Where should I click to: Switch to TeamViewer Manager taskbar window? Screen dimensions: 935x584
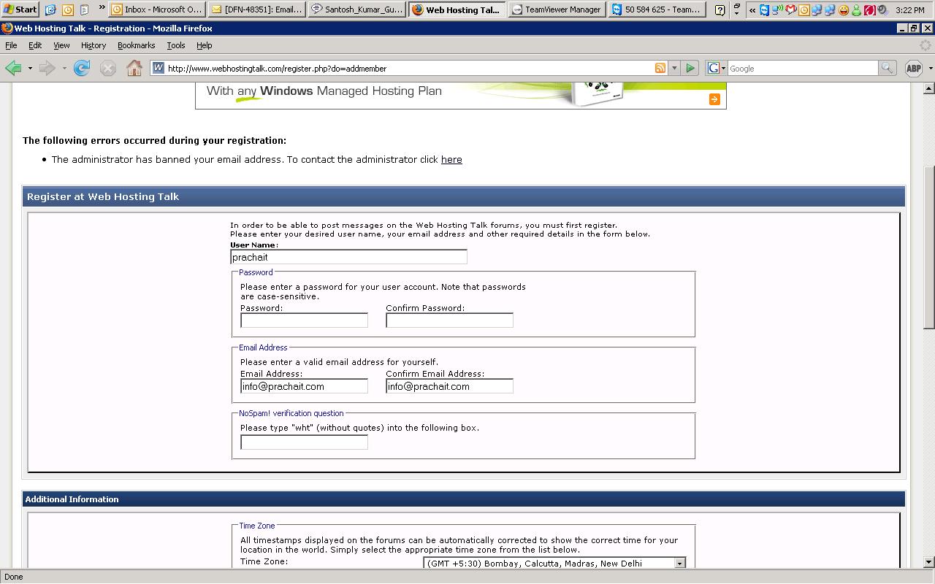coord(556,9)
